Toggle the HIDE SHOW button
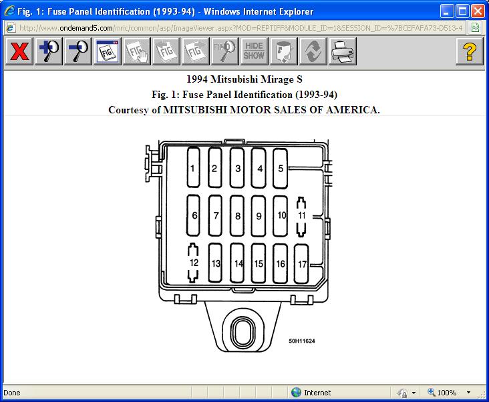489x402 pixels. pos(254,51)
